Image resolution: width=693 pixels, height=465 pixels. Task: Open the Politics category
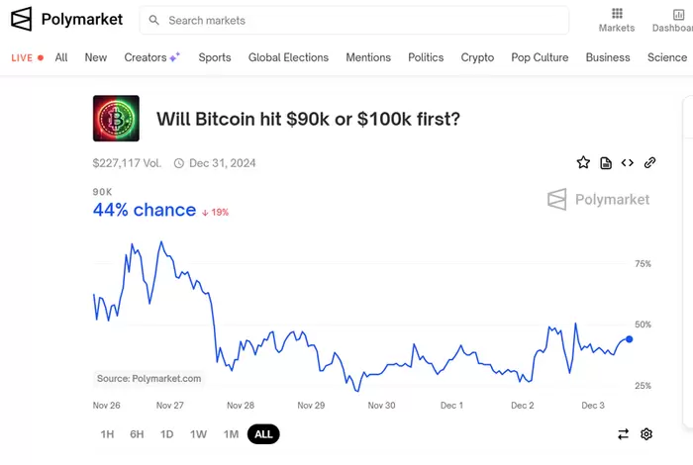[x=426, y=57]
